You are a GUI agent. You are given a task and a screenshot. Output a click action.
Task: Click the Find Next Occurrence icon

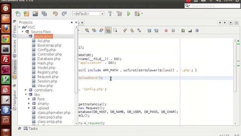[101, 30]
